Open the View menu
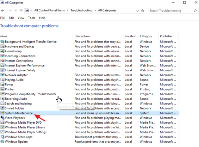Viewport: 199px width, 147px height. (21, 18)
